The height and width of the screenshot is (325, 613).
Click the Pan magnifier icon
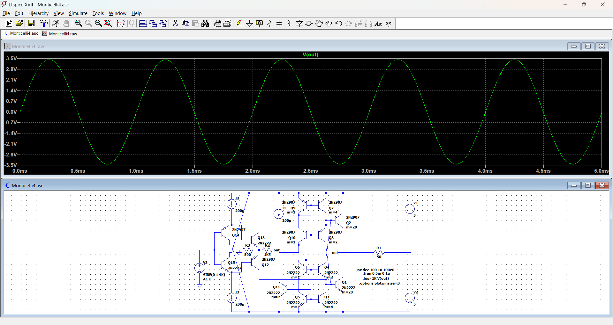tap(88, 23)
